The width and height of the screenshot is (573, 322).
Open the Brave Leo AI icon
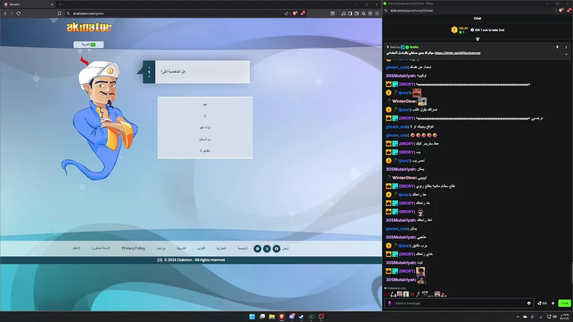363,13
